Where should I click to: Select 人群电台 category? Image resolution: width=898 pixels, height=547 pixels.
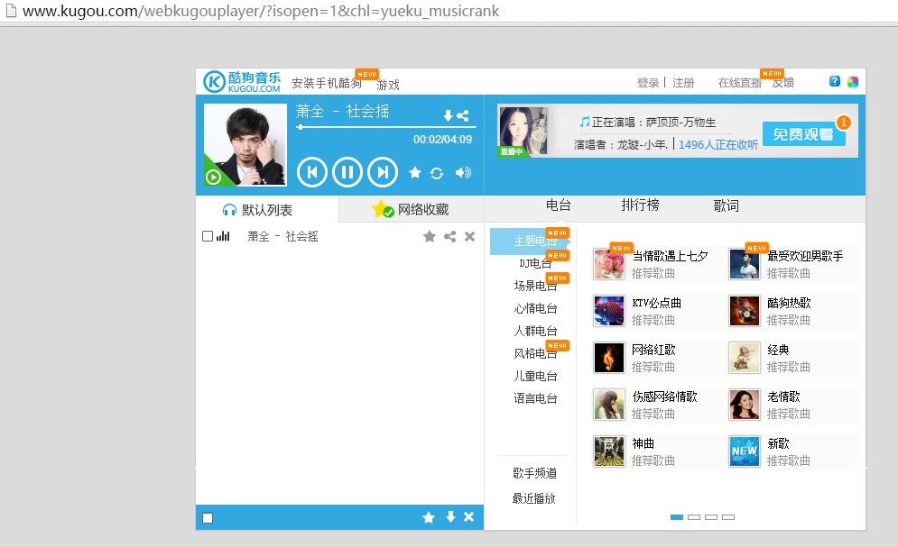535,331
